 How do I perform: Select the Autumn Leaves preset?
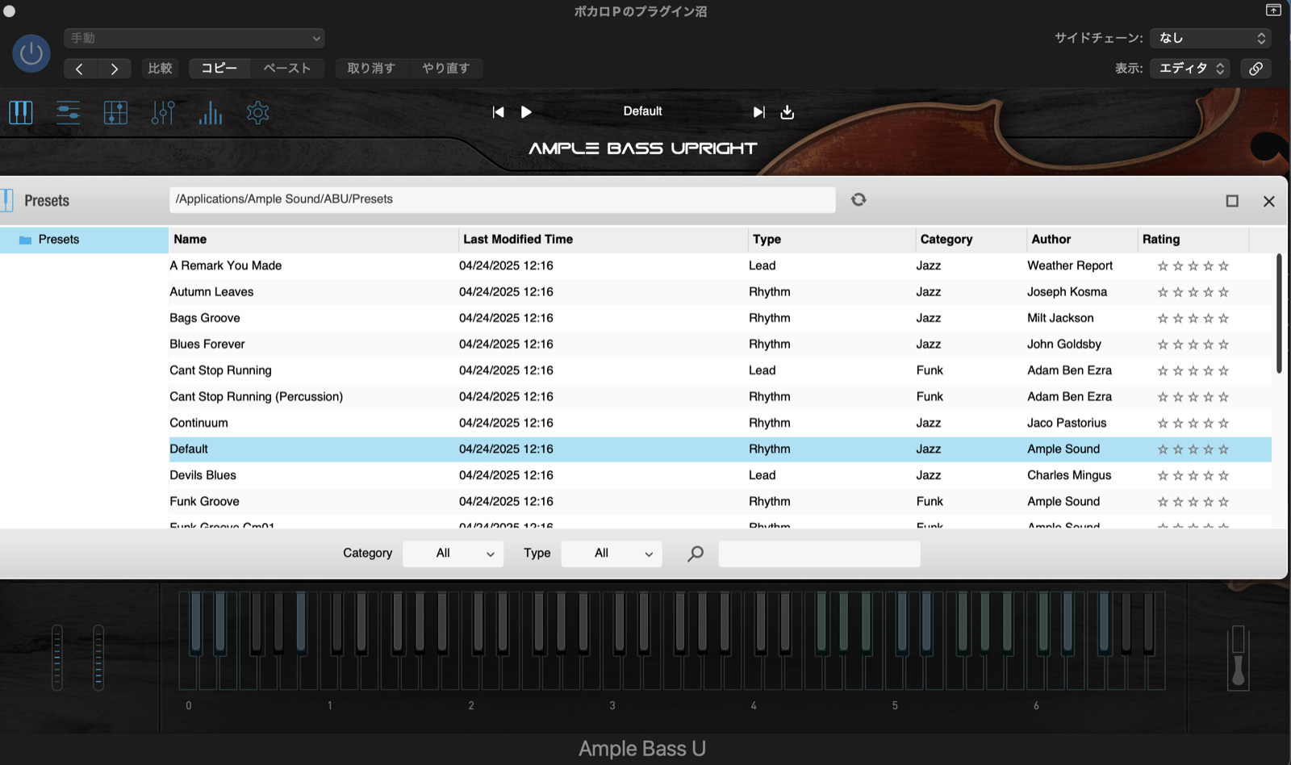point(721,292)
